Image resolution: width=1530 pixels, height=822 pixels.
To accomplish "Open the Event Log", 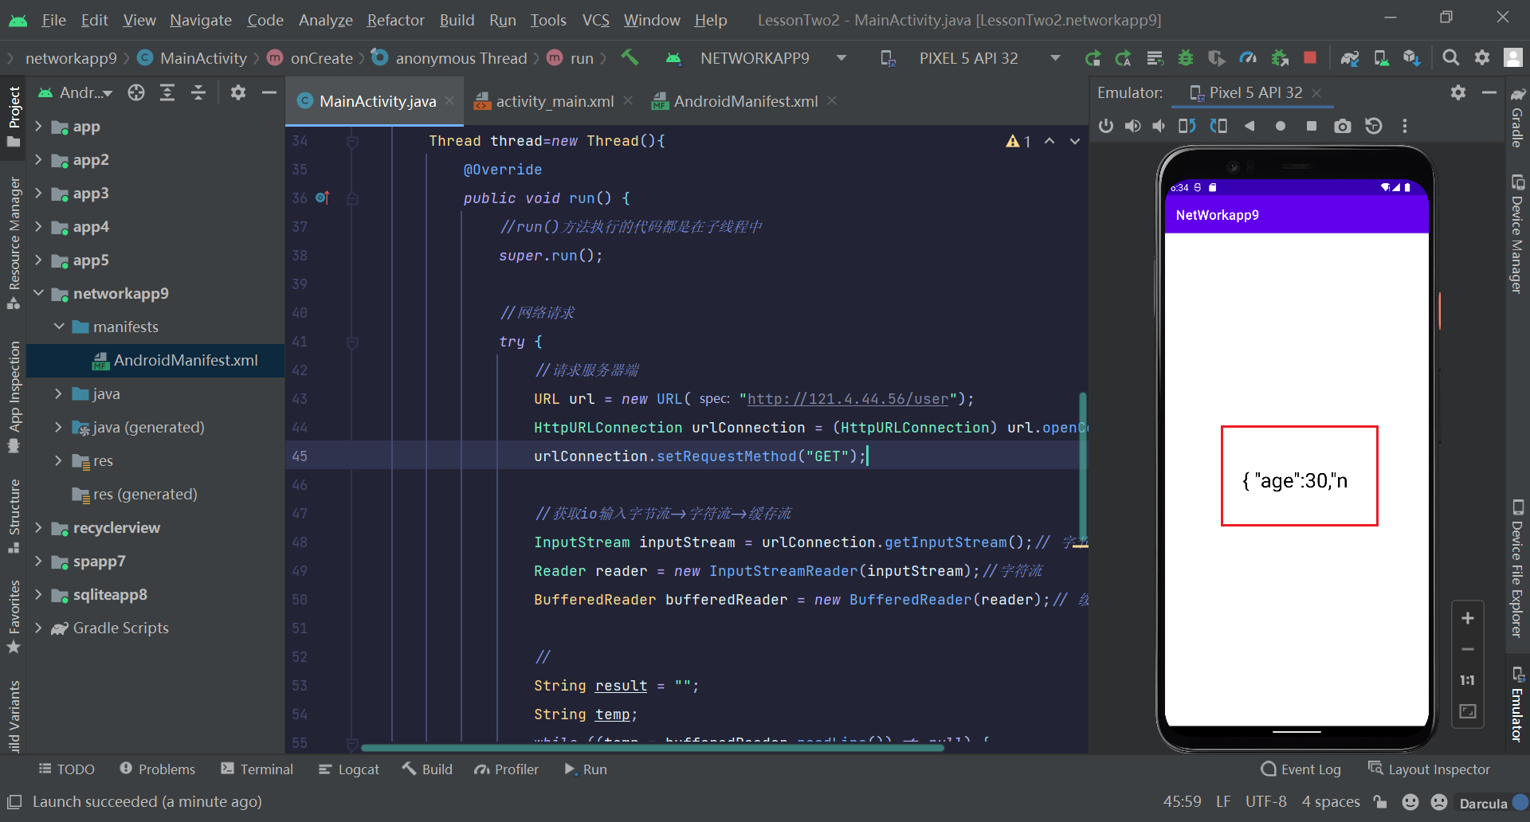I will (1300, 769).
